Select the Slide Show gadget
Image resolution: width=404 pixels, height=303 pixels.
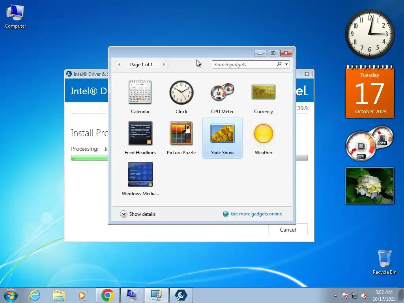[x=223, y=138]
